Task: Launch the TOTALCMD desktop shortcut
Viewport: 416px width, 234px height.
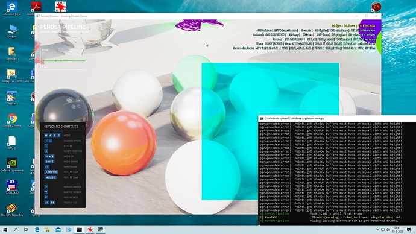Action: coord(12,187)
